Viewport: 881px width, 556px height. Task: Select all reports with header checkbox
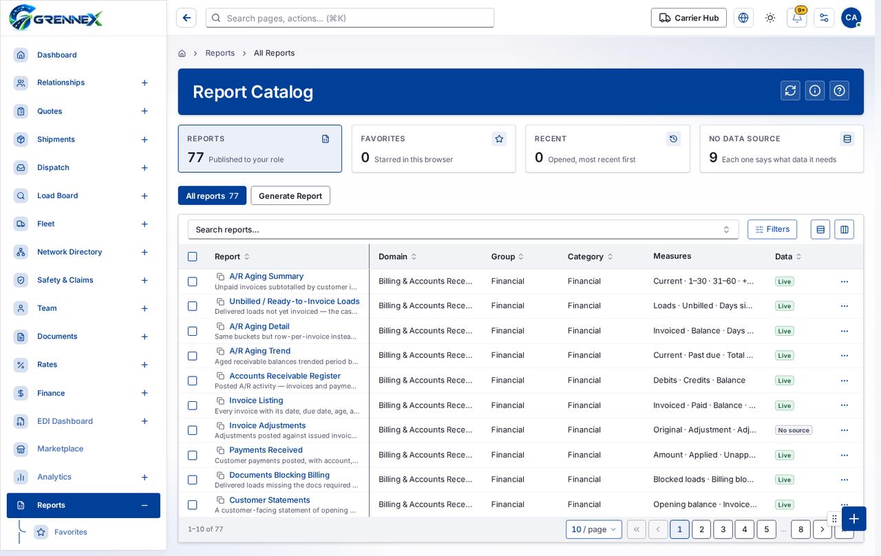pyautogui.click(x=193, y=257)
